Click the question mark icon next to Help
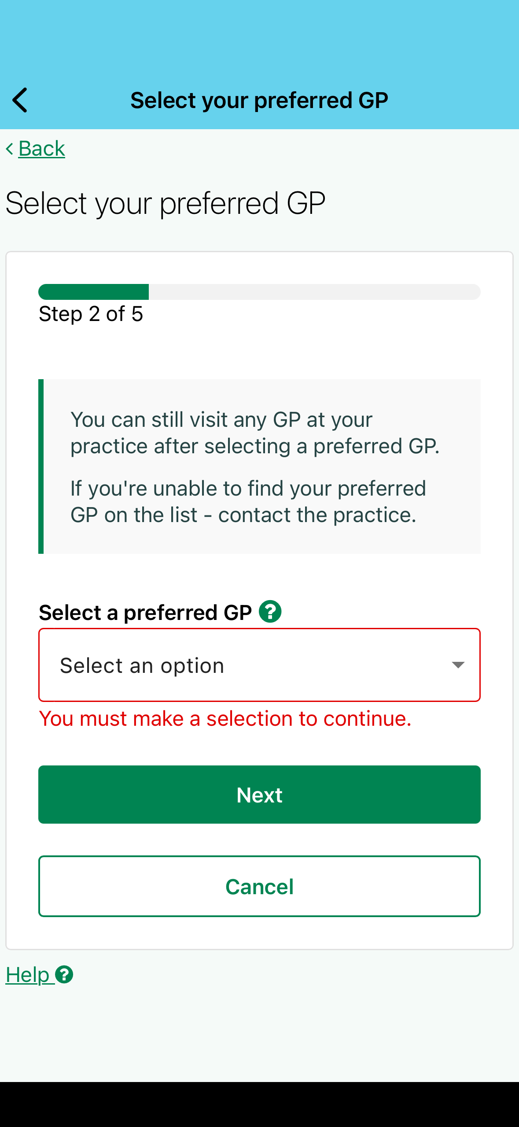Image resolution: width=519 pixels, height=1127 pixels. (x=64, y=974)
